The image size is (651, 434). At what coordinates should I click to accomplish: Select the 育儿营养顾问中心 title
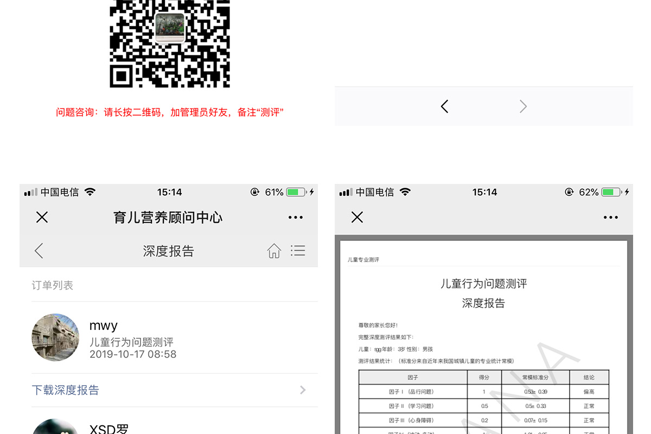tap(168, 218)
